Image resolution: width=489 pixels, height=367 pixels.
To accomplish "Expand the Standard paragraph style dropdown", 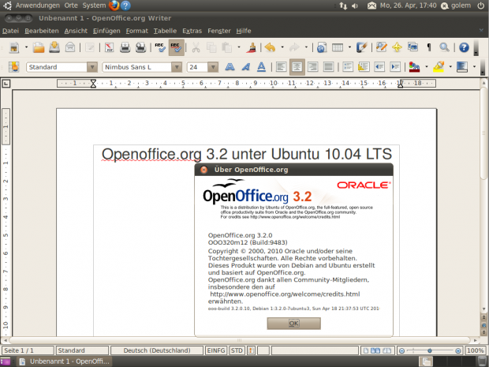I will tap(92, 67).
